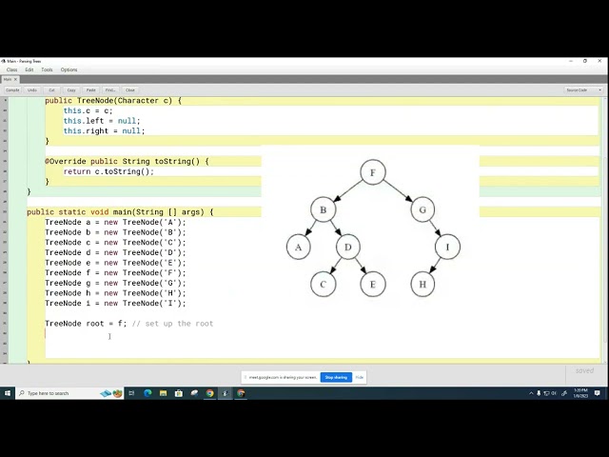Hide the screen sharing banner
Screen dimensions: 609x457
(360, 377)
